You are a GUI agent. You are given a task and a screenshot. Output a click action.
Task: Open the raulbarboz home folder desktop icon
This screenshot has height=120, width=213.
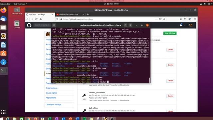click(x=17, y=11)
